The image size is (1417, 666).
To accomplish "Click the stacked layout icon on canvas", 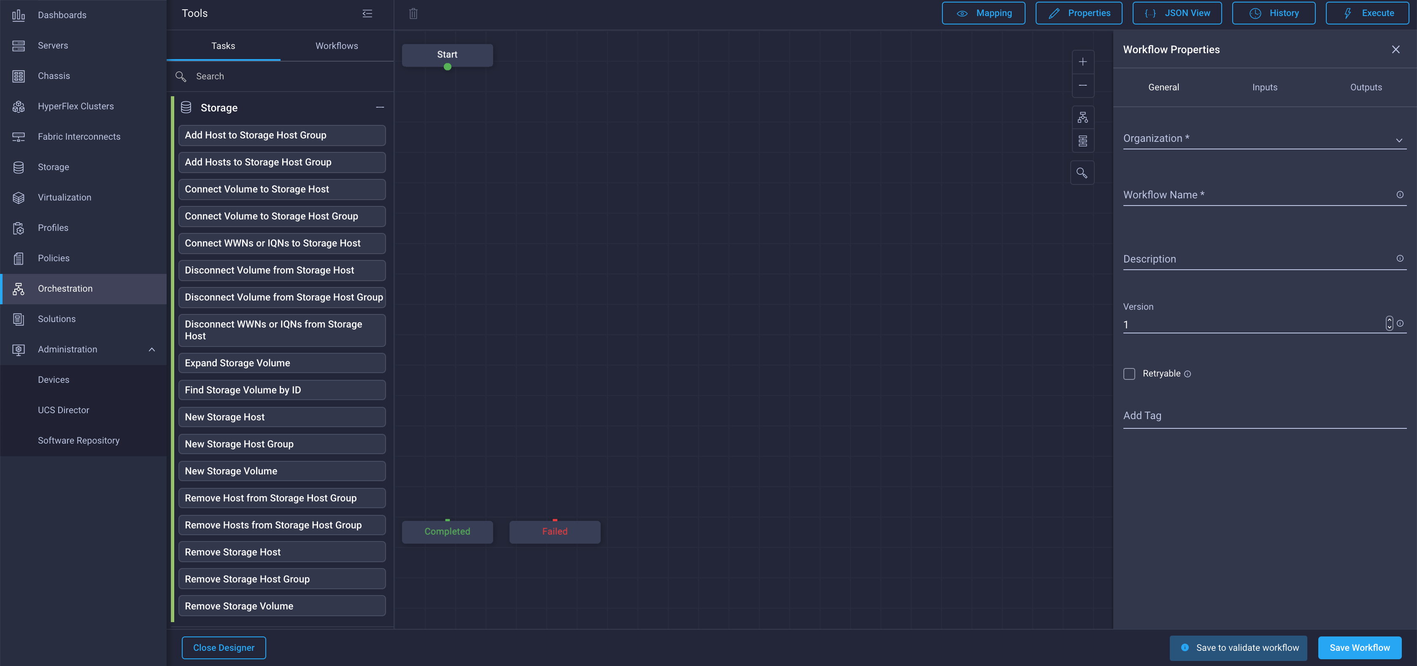I will tap(1082, 141).
